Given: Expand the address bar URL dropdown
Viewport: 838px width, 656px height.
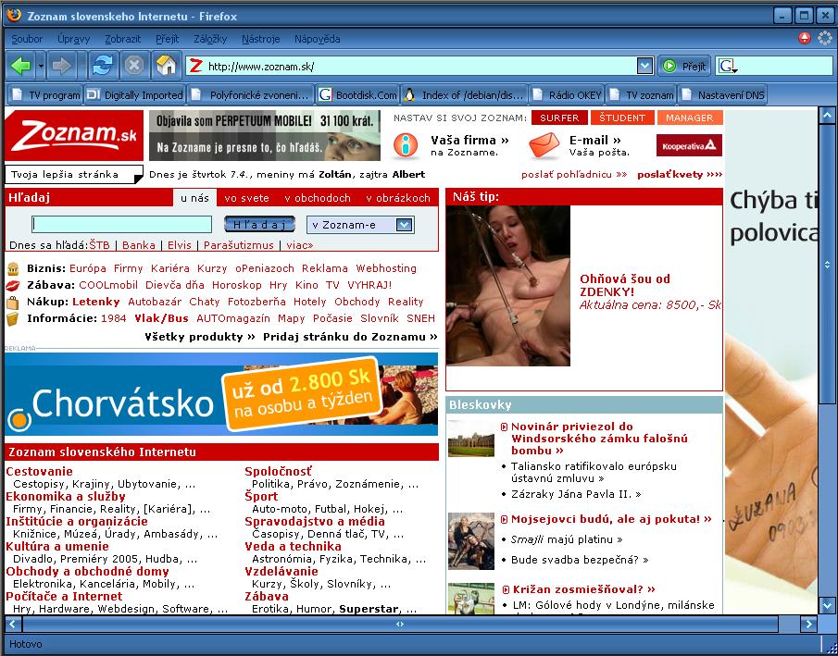Looking at the screenshot, I should point(644,66).
